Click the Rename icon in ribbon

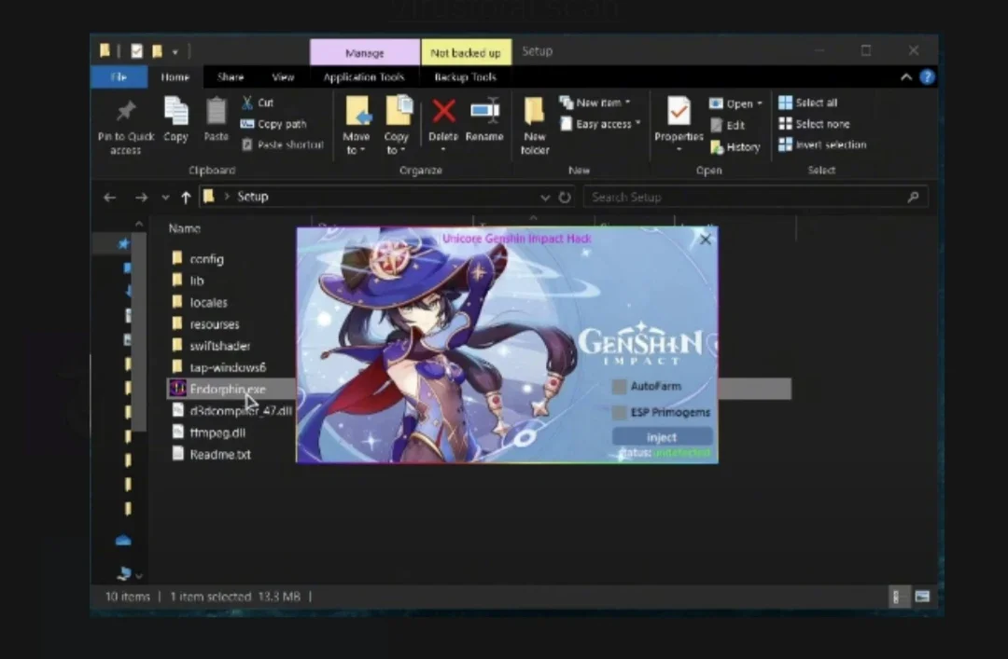(x=484, y=111)
